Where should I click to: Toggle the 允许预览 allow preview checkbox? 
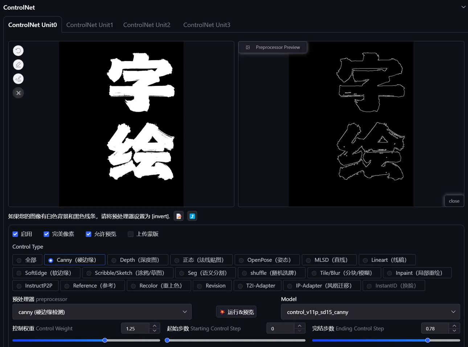89,234
